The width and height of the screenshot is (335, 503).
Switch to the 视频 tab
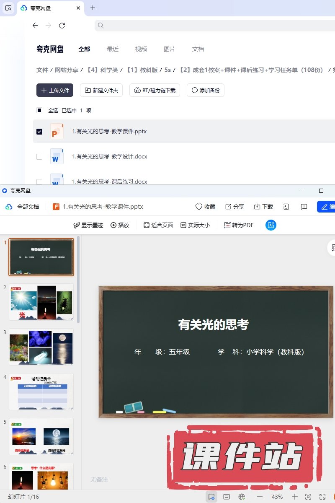click(141, 49)
